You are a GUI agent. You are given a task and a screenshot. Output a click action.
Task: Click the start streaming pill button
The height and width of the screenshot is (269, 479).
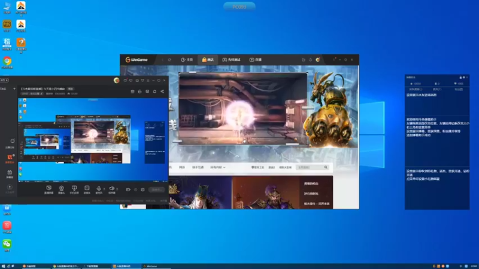pos(157,189)
